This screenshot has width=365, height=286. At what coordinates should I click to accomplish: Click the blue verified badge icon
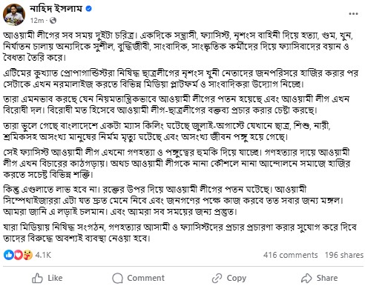[x=89, y=9]
